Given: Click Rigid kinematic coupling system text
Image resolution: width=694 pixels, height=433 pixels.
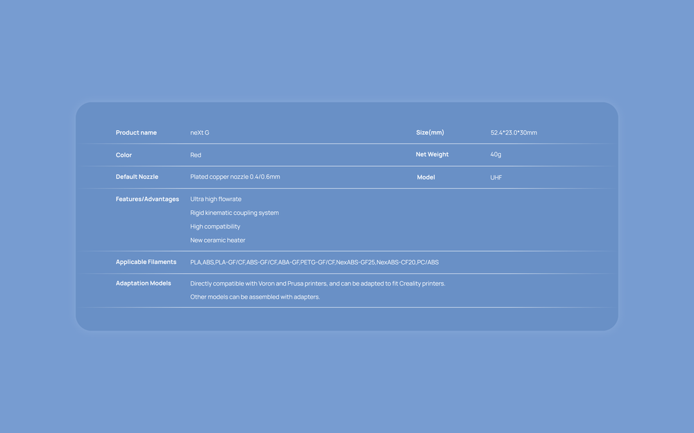Looking at the screenshot, I should pyautogui.click(x=235, y=213).
